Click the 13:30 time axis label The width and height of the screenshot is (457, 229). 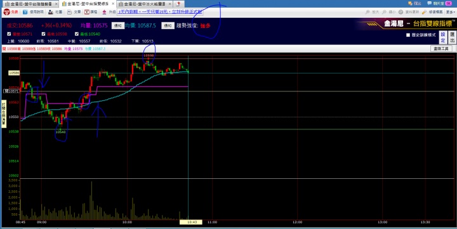click(x=425, y=222)
